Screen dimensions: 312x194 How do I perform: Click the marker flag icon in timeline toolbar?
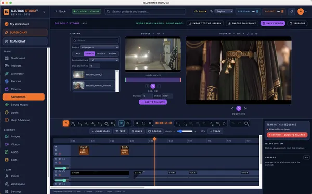pos(211,123)
